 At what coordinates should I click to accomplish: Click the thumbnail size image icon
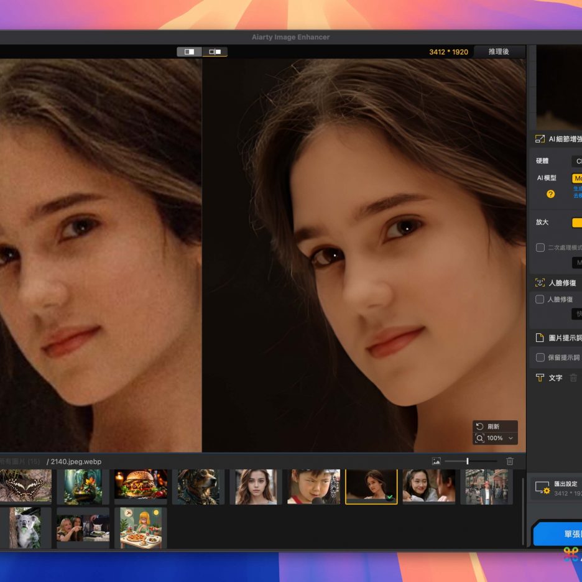(436, 461)
